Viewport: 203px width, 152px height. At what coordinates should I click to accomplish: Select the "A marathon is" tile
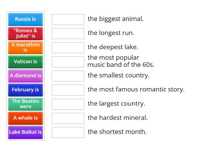click(x=25, y=48)
